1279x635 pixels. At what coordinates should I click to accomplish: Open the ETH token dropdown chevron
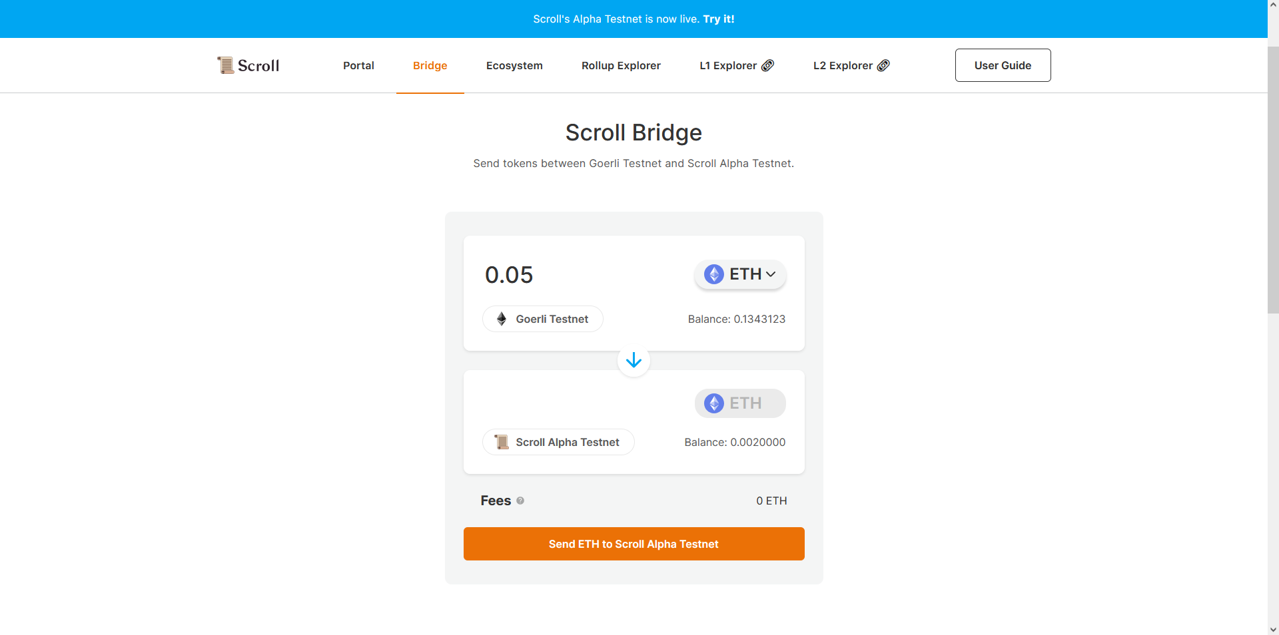(x=771, y=274)
